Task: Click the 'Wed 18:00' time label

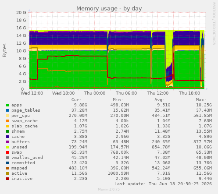Action: pyautogui.click(x=64, y=93)
